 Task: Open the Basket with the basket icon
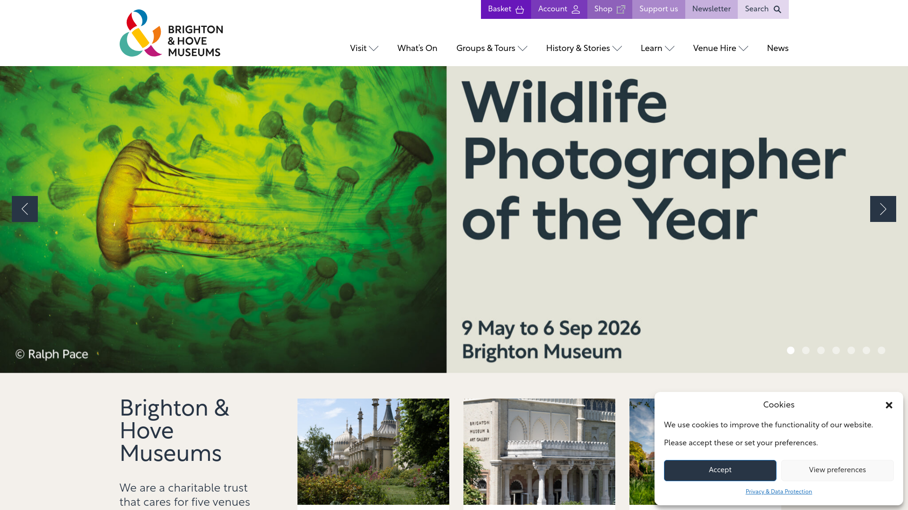click(506, 9)
